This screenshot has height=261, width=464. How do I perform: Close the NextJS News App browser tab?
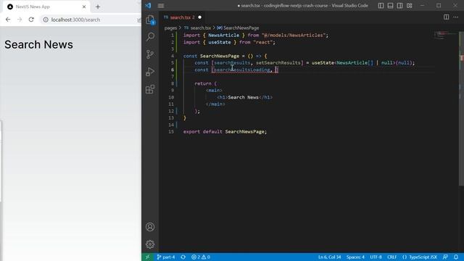click(84, 7)
